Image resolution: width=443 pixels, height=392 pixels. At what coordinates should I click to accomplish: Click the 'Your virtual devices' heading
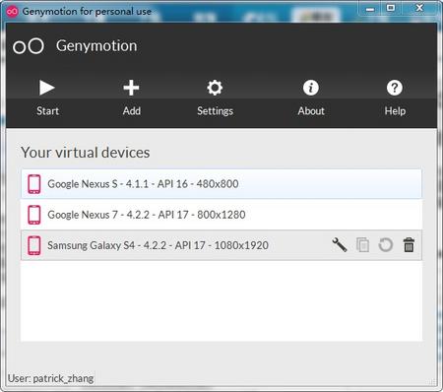click(x=86, y=153)
